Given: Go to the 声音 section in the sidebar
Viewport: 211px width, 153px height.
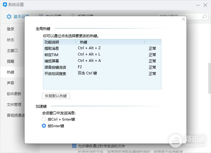Looking at the screenshot, I should coord(11,83).
